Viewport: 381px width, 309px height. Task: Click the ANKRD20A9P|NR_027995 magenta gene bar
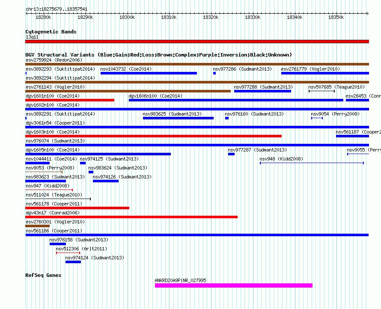click(x=234, y=285)
